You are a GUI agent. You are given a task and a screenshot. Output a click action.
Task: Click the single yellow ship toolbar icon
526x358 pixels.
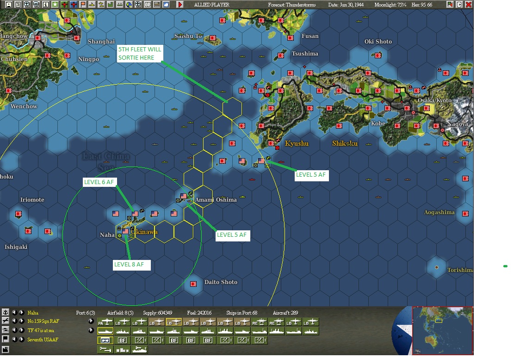tap(92, 5)
